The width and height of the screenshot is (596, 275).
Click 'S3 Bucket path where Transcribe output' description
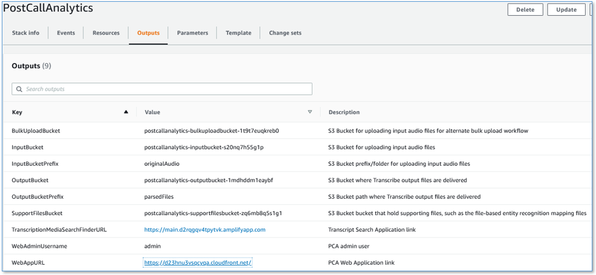[x=404, y=197]
